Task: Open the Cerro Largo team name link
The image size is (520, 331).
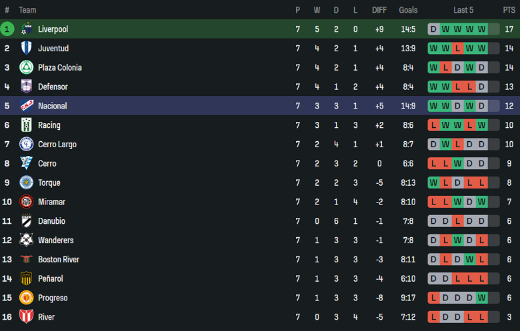Action: pos(57,145)
